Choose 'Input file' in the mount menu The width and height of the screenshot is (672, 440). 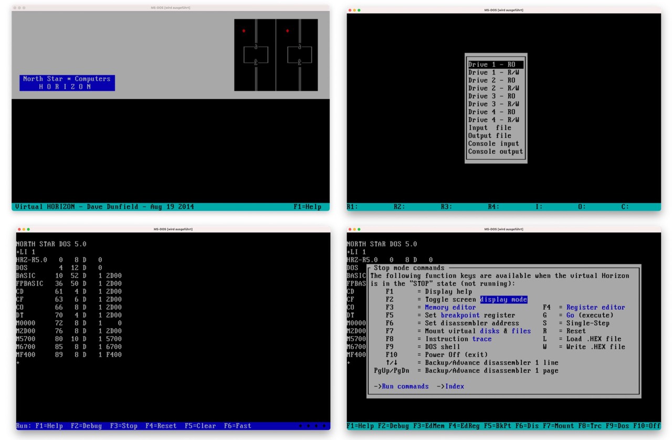[x=496, y=128]
